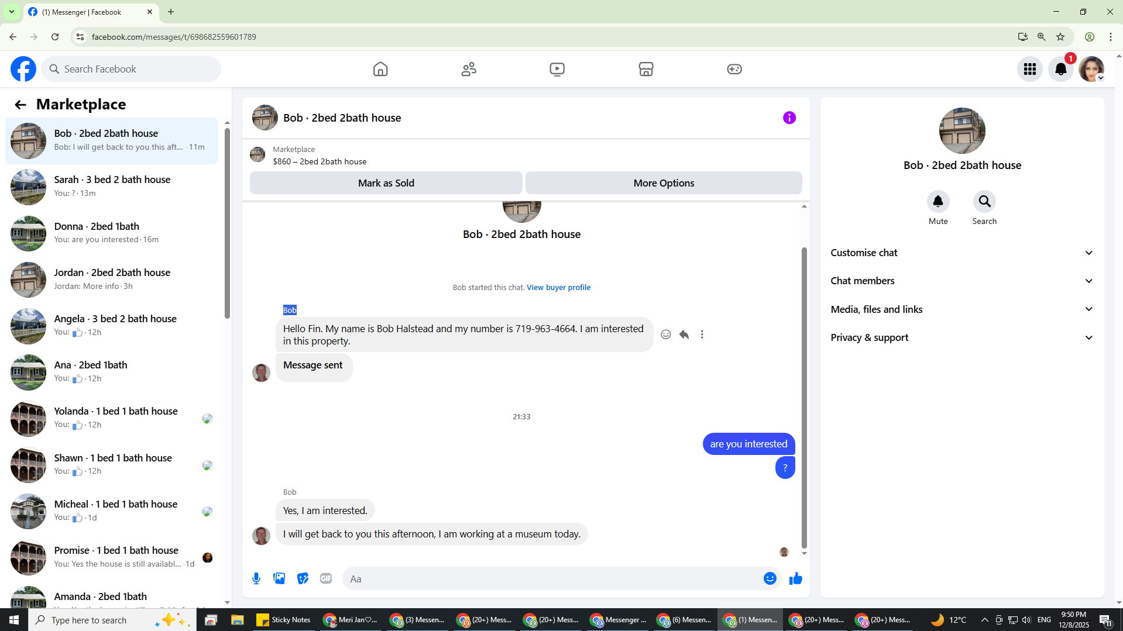Open the Marketplace store icon
The image size is (1123, 631).
(646, 69)
